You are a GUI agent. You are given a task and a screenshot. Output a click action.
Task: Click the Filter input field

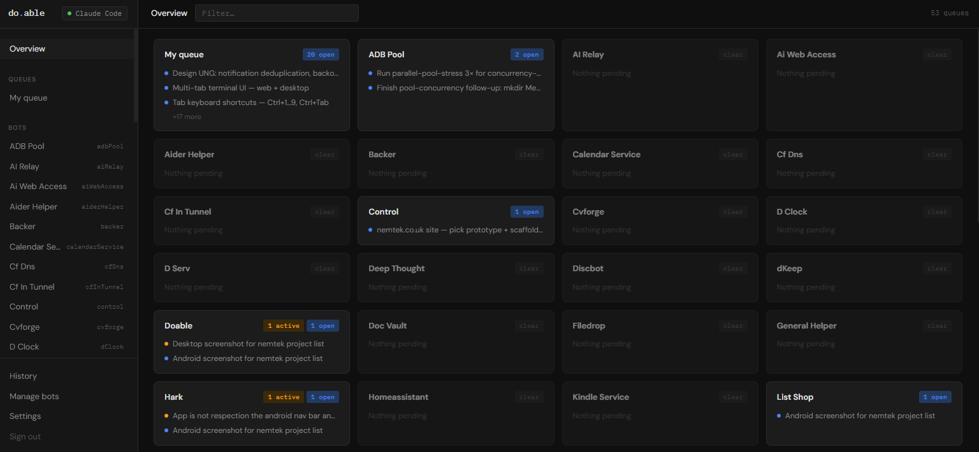tap(277, 13)
